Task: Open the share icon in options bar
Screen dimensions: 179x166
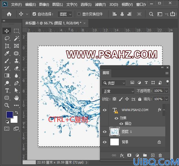Action: tap(172, 14)
